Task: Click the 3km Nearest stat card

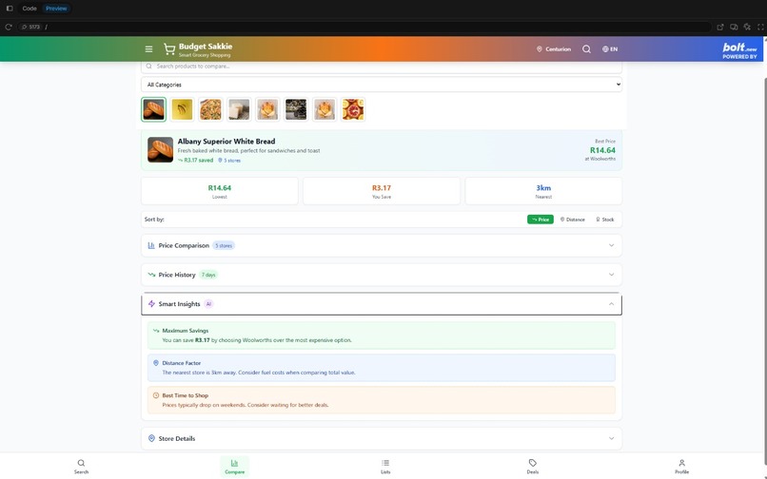Action: (543, 191)
